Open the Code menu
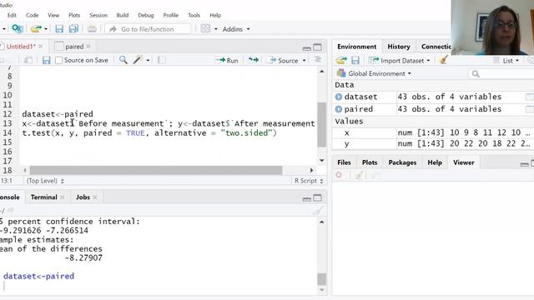This screenshot has height=300, width=534. click(32, 15)
